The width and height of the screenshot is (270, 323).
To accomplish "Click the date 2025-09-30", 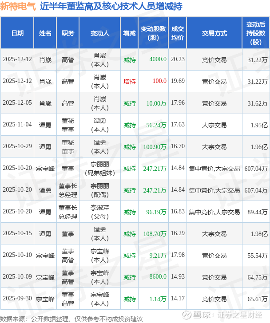I will point(17,298).
